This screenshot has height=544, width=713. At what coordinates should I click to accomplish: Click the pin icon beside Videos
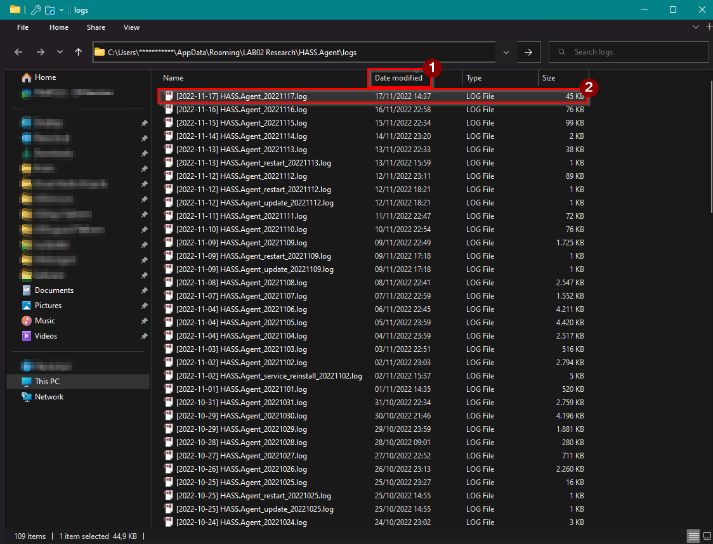coord(144,336)
